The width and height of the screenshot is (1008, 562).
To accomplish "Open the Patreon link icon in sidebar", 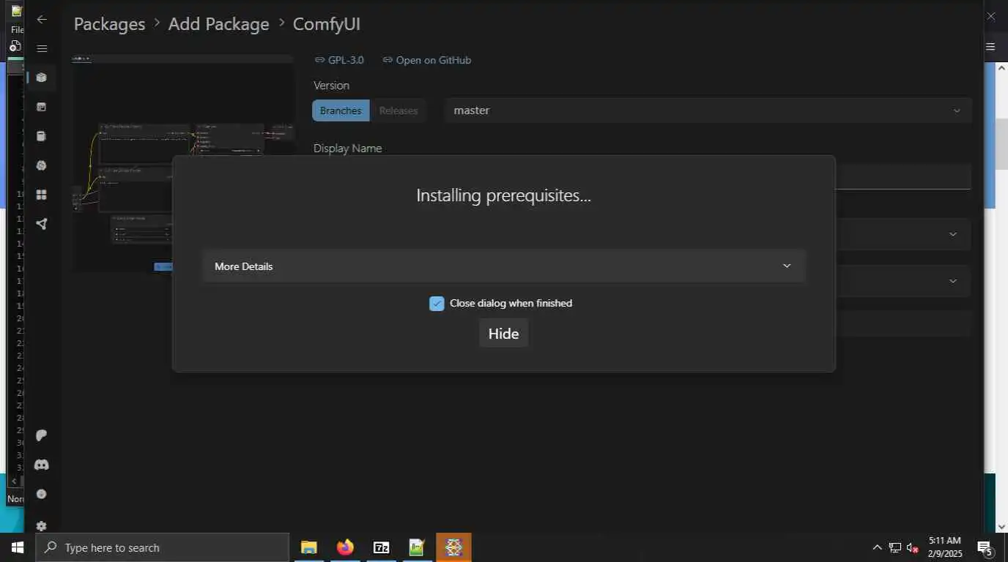I will 42,435.
